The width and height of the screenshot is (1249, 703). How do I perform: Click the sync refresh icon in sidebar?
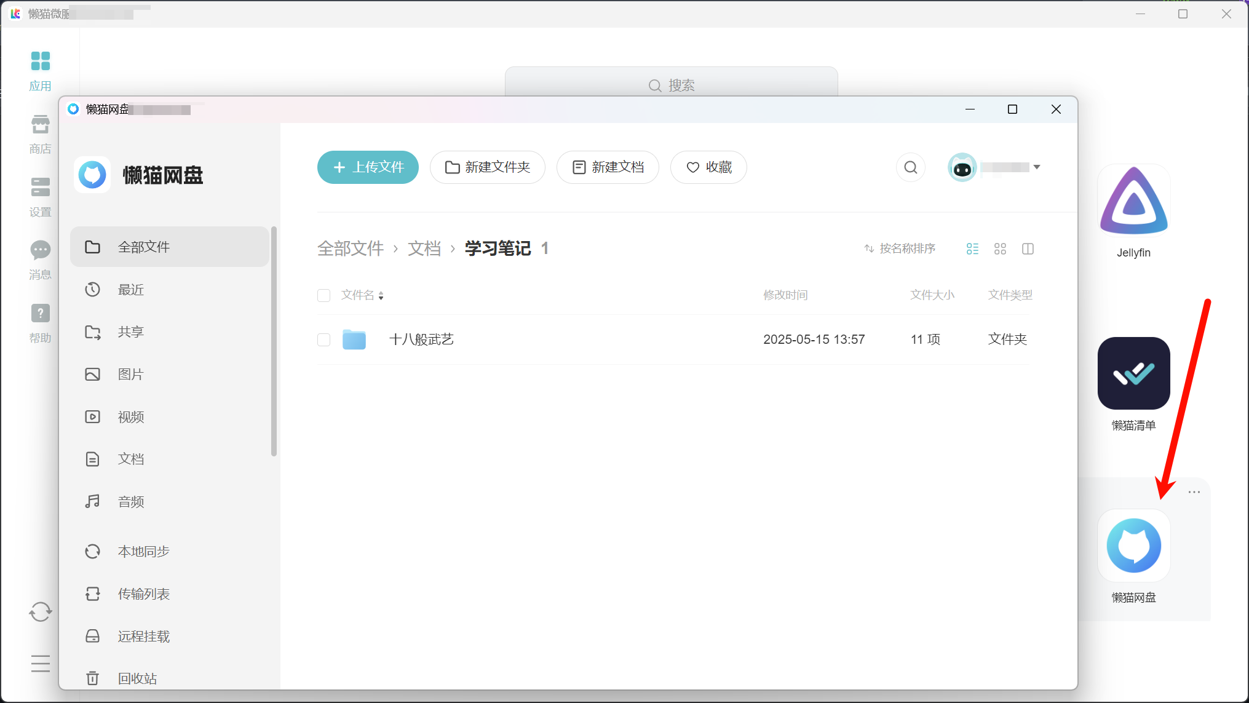41,611
